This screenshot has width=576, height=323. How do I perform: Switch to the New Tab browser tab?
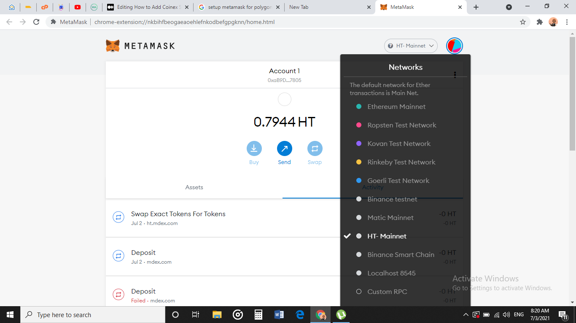pos(330,7)
